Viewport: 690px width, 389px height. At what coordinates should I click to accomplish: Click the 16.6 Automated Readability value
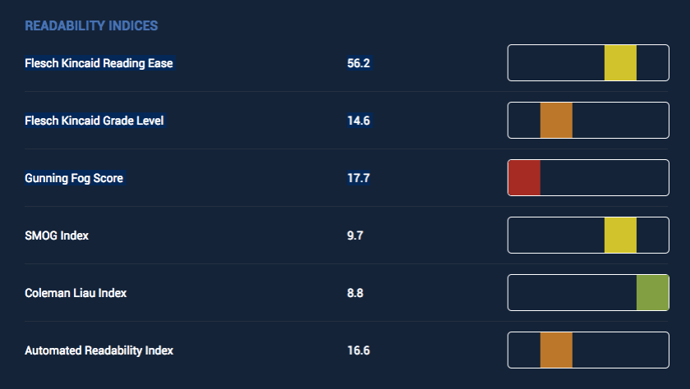[x=359, y=350]
